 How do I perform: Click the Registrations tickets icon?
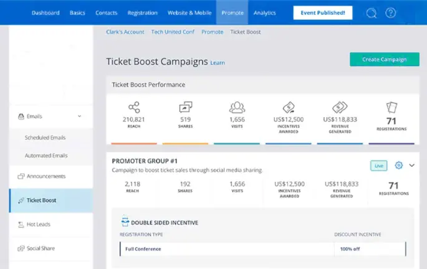[392, 107]
